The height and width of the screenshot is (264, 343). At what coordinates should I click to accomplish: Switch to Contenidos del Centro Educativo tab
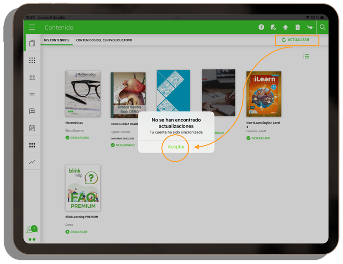point(104,40)
